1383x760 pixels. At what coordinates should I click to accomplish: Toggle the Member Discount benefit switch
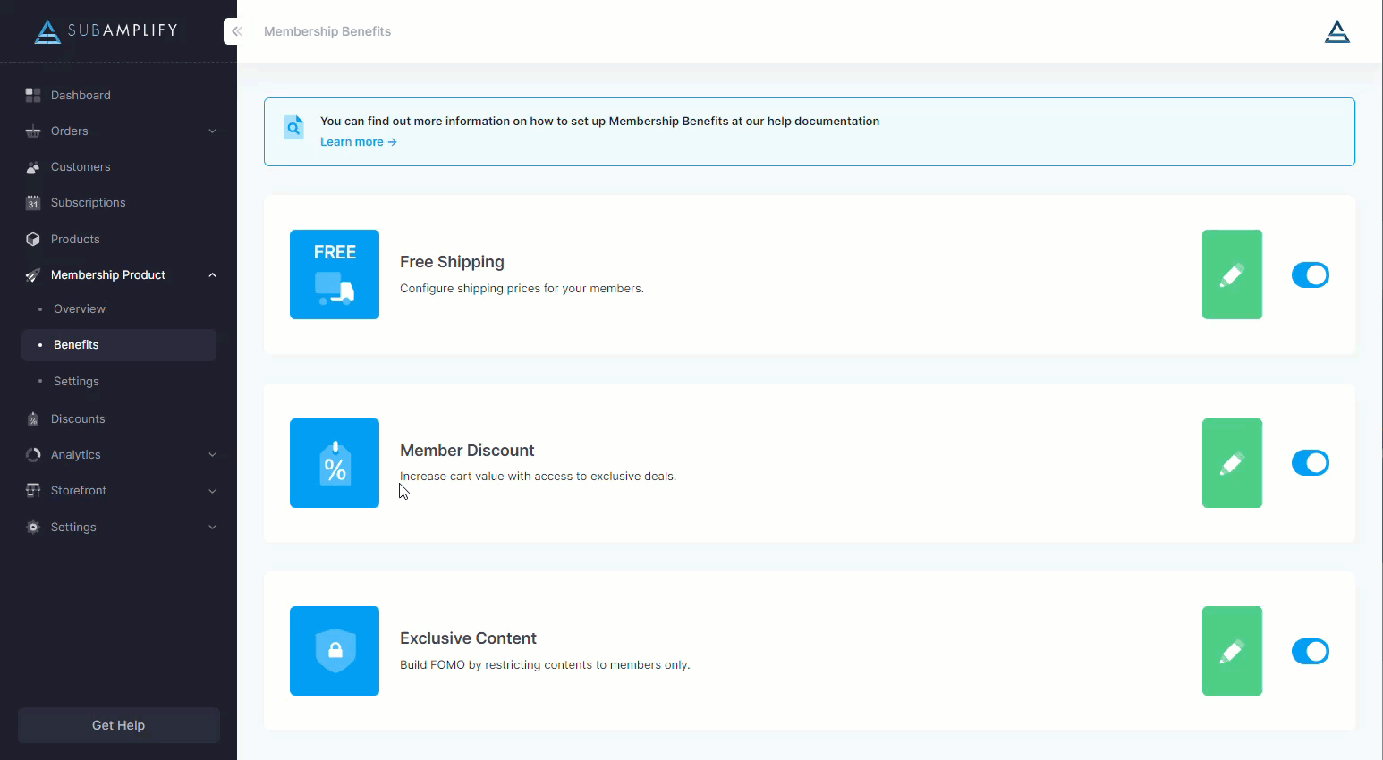coord(1311,463)
